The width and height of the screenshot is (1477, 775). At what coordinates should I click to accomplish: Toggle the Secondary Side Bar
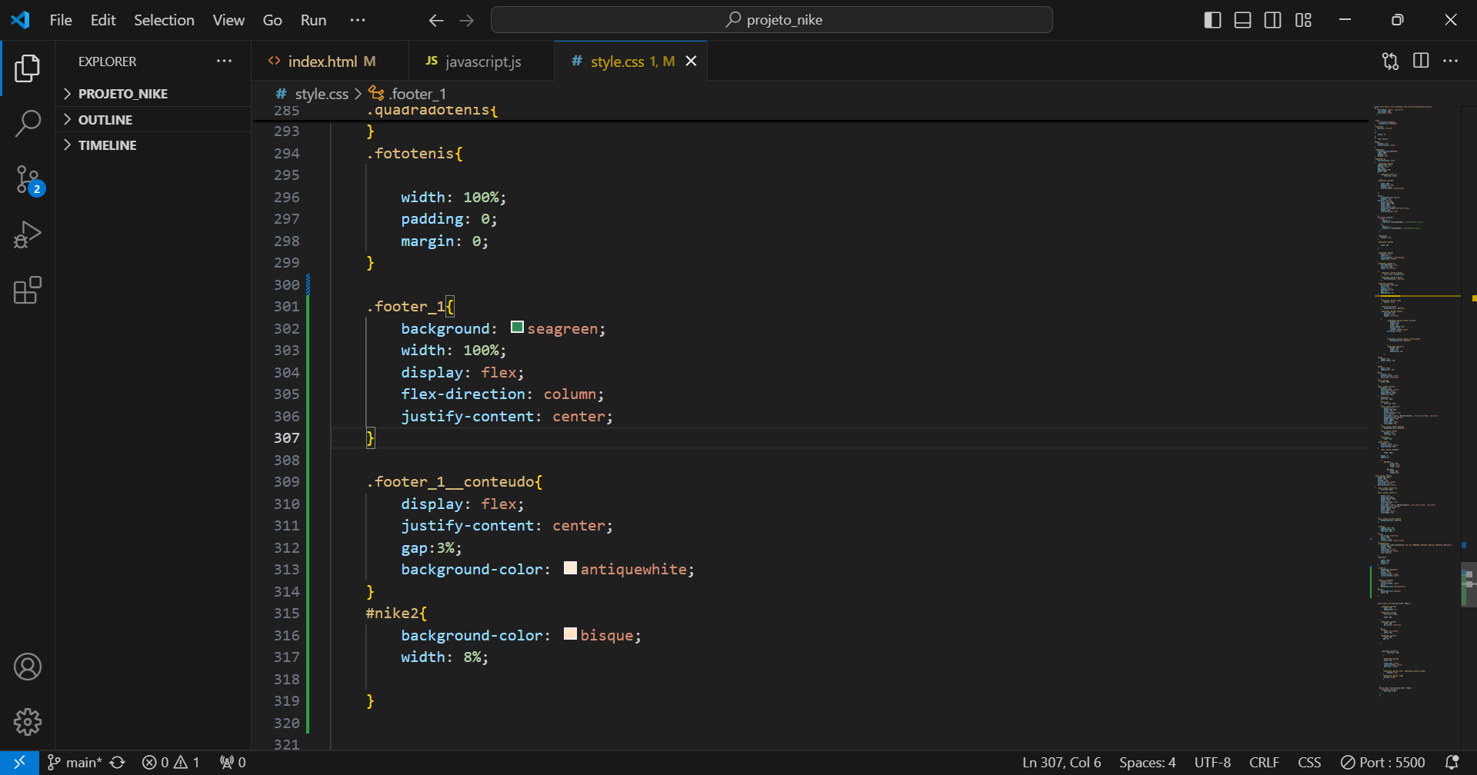(1273, 20)
